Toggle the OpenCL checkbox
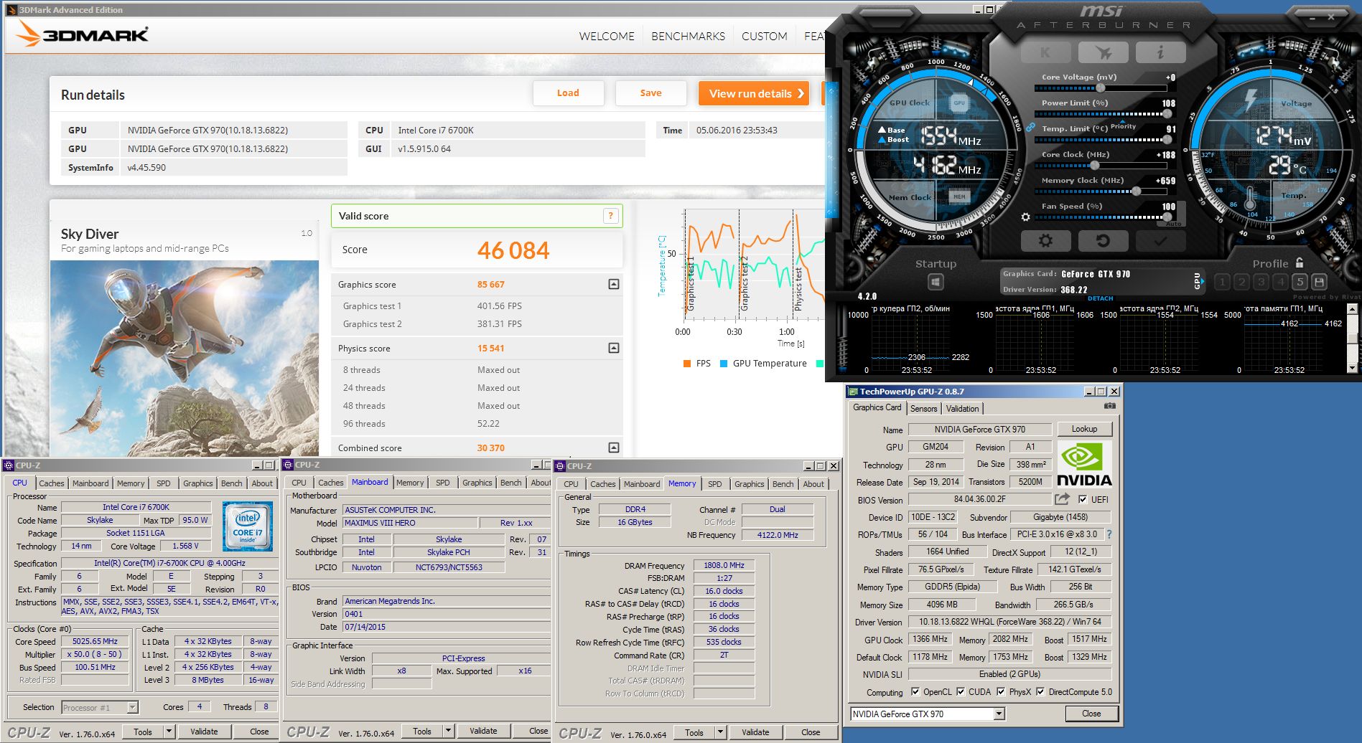Image resolution: width=1362 pixels, height=743 pixels. [x=915, y=692]
